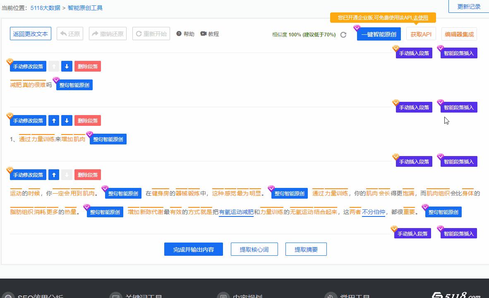The image size is (489, 298).
Task: Move the last paragraph up with the arrow
Action: [x=53, y=174]
